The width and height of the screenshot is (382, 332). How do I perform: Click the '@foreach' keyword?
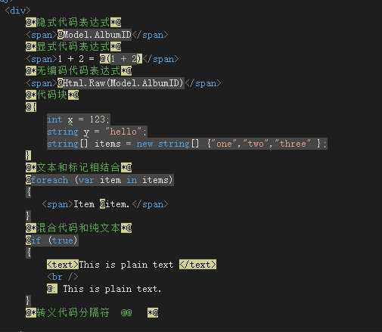(x=47, y=180)
